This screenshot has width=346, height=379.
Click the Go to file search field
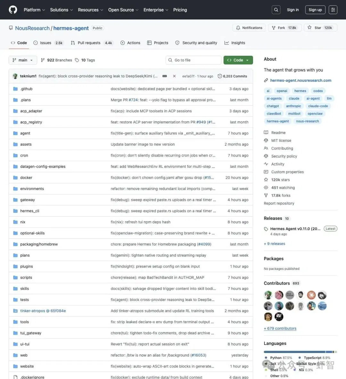(194, 60)
